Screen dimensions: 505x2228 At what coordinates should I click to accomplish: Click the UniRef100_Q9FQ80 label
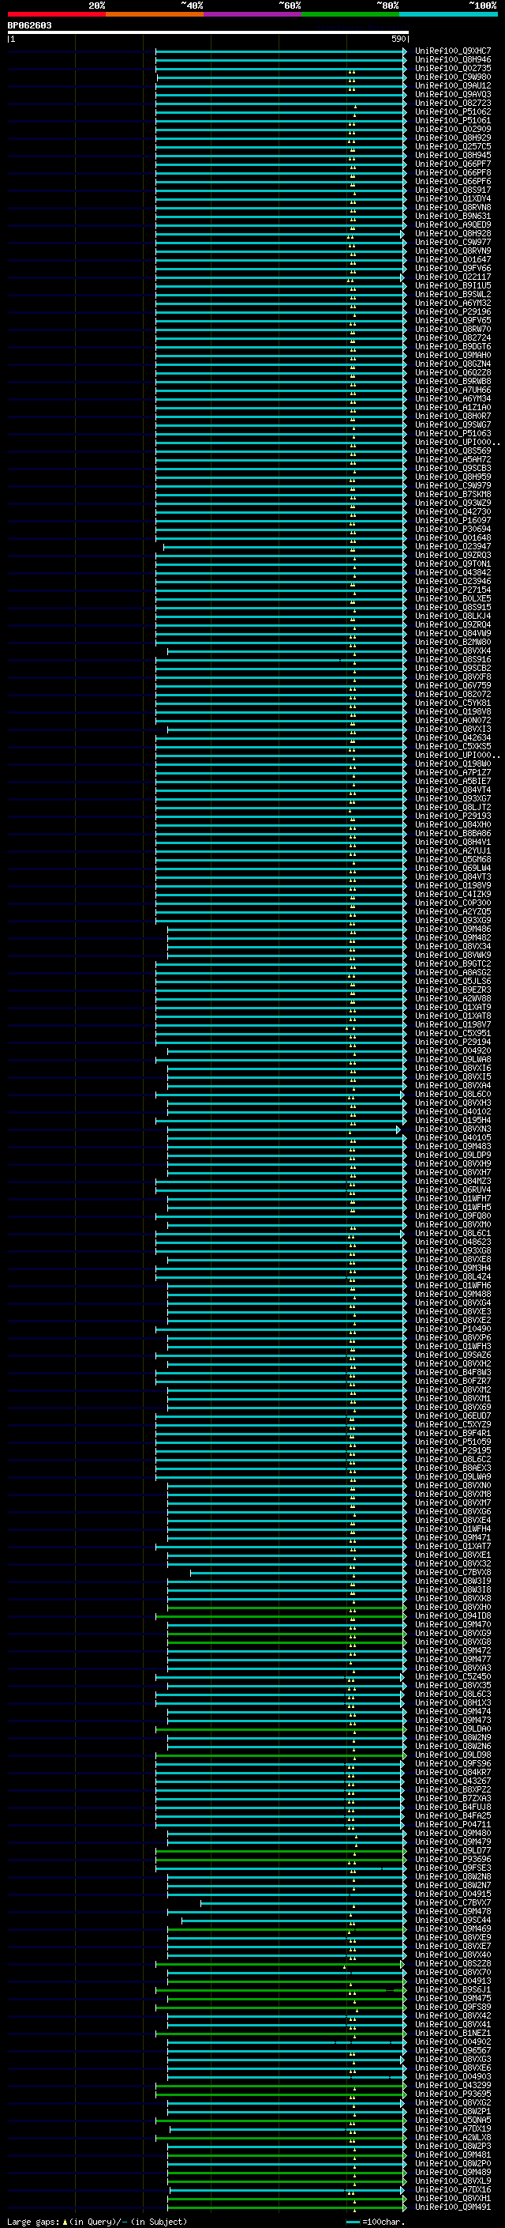click(453, 1216)
